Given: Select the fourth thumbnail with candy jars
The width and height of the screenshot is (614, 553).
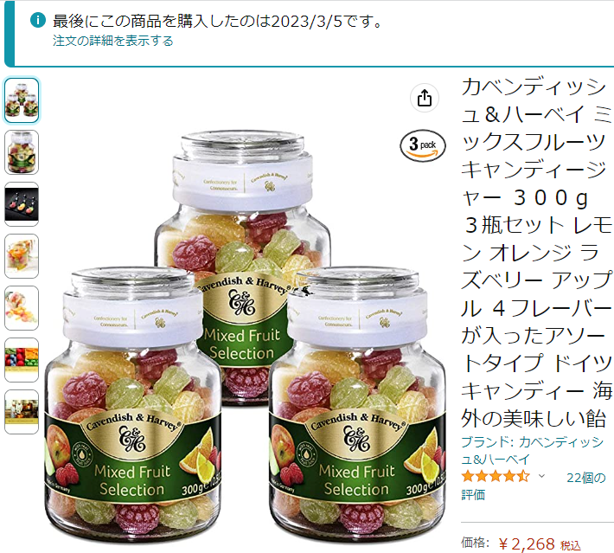Looking at the screenshot, I should (22, 256).
